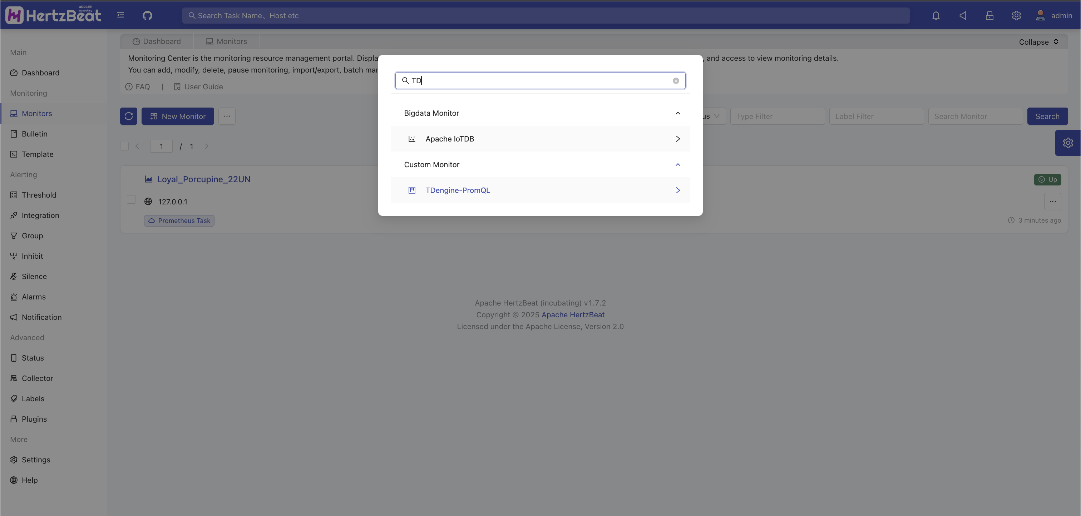
Task: Choose Apache IoTDB from results
Action: pos(449,139)
